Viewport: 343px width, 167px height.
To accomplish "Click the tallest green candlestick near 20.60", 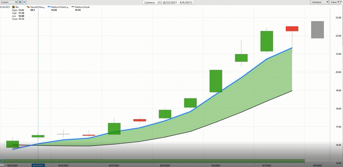I will [x=216, y=81].
